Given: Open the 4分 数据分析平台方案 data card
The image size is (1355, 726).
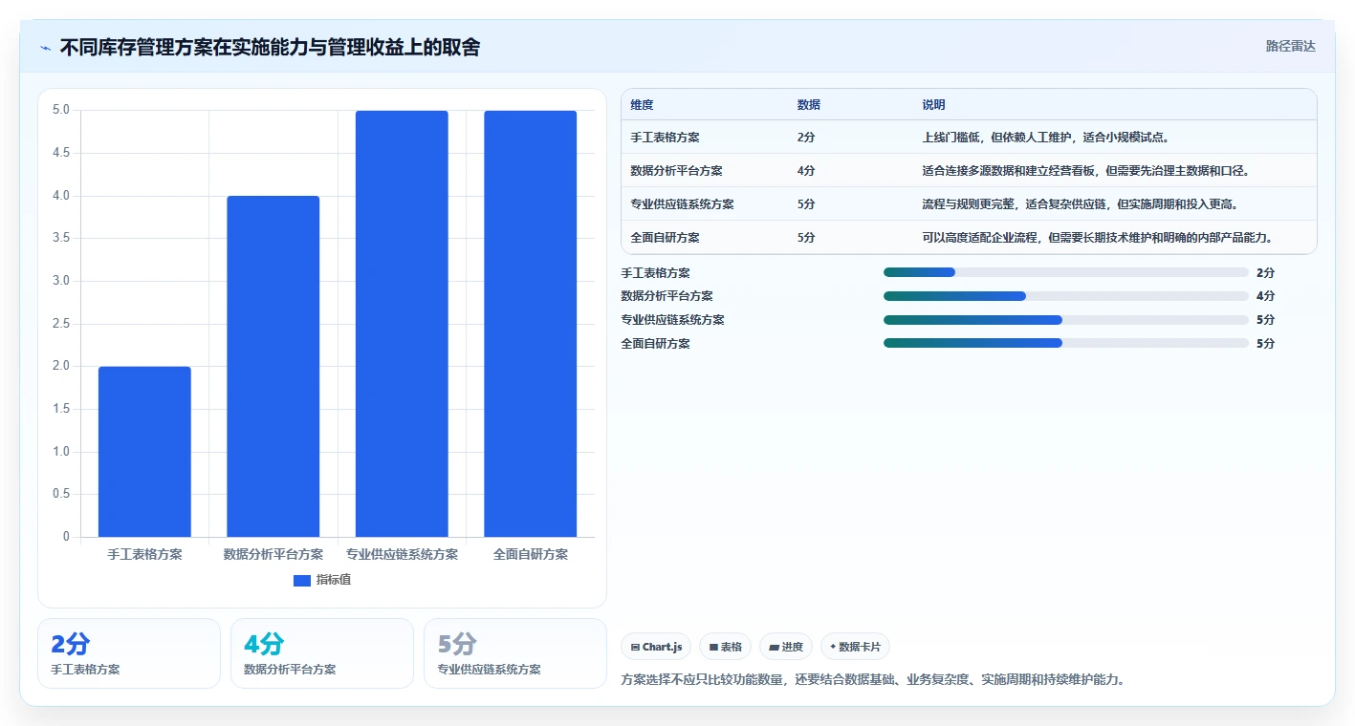Looking at the screenshot, I should tap(322, 653).
